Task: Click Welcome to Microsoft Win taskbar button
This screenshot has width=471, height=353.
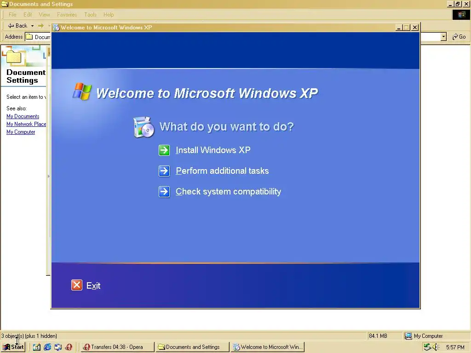Action: (268, 347)
